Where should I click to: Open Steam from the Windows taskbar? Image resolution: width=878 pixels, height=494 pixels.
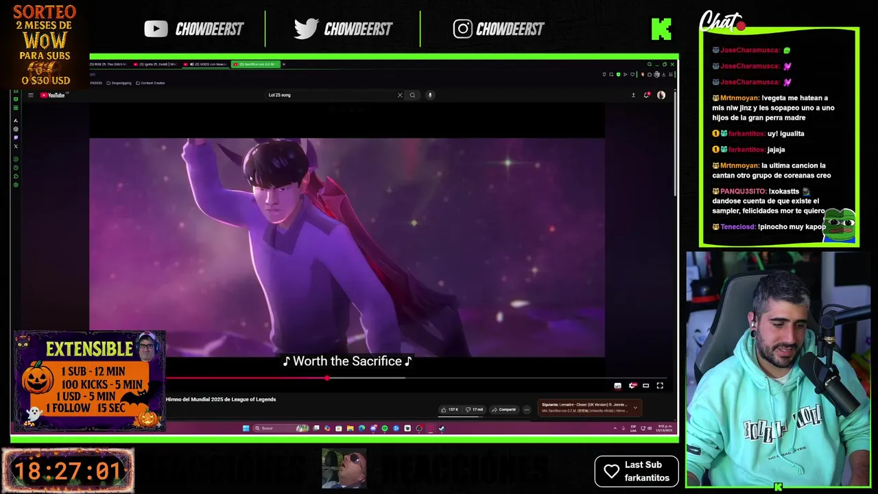442,428
